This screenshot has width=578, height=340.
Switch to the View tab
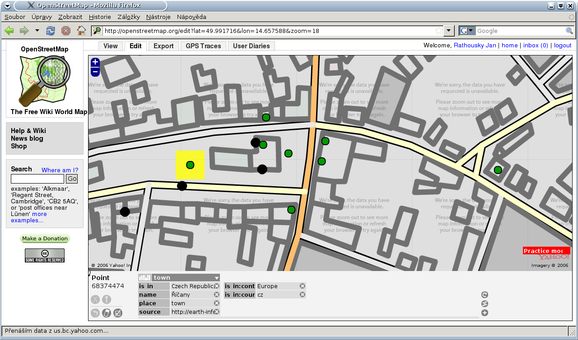click(111, 46)
